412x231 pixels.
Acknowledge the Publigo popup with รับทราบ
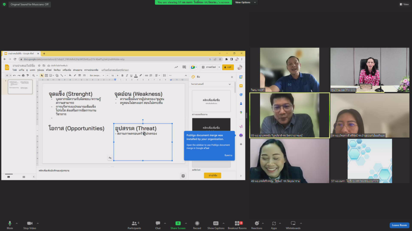(x=228, y=155)
